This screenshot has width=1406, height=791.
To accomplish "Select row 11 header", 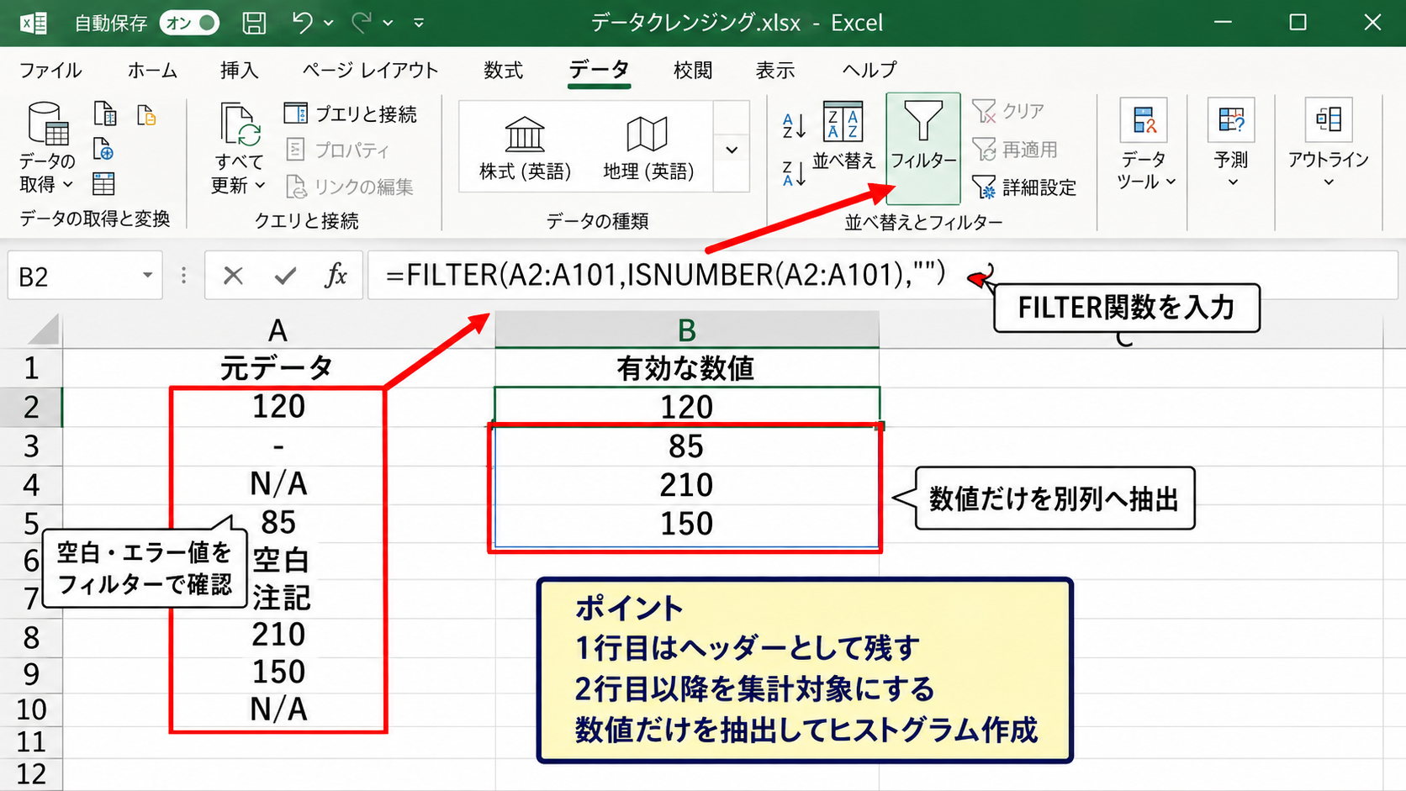I will 31,742.
